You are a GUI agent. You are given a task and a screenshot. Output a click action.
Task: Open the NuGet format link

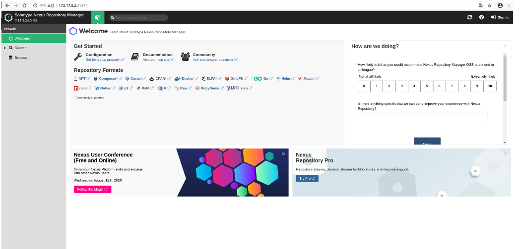click(105, 88)
